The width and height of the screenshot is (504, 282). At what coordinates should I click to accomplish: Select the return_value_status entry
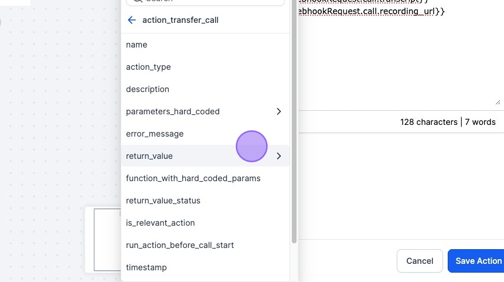[163, 201]
